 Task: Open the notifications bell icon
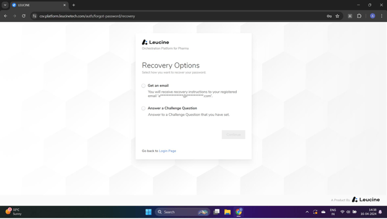pyautogui.click(x=380, y=212)
